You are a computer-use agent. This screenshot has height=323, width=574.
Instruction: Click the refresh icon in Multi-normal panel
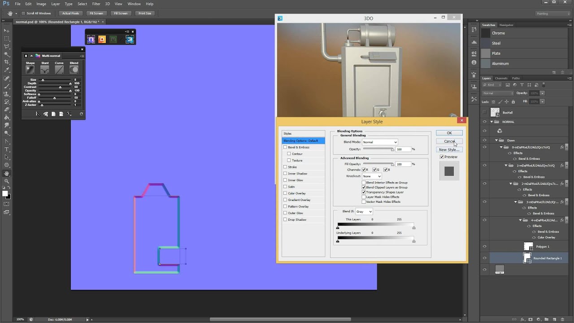click(81, 114)
